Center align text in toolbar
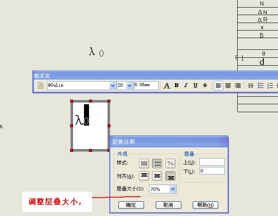The width and height of the screenshot is (278, 216). (228, 85)
